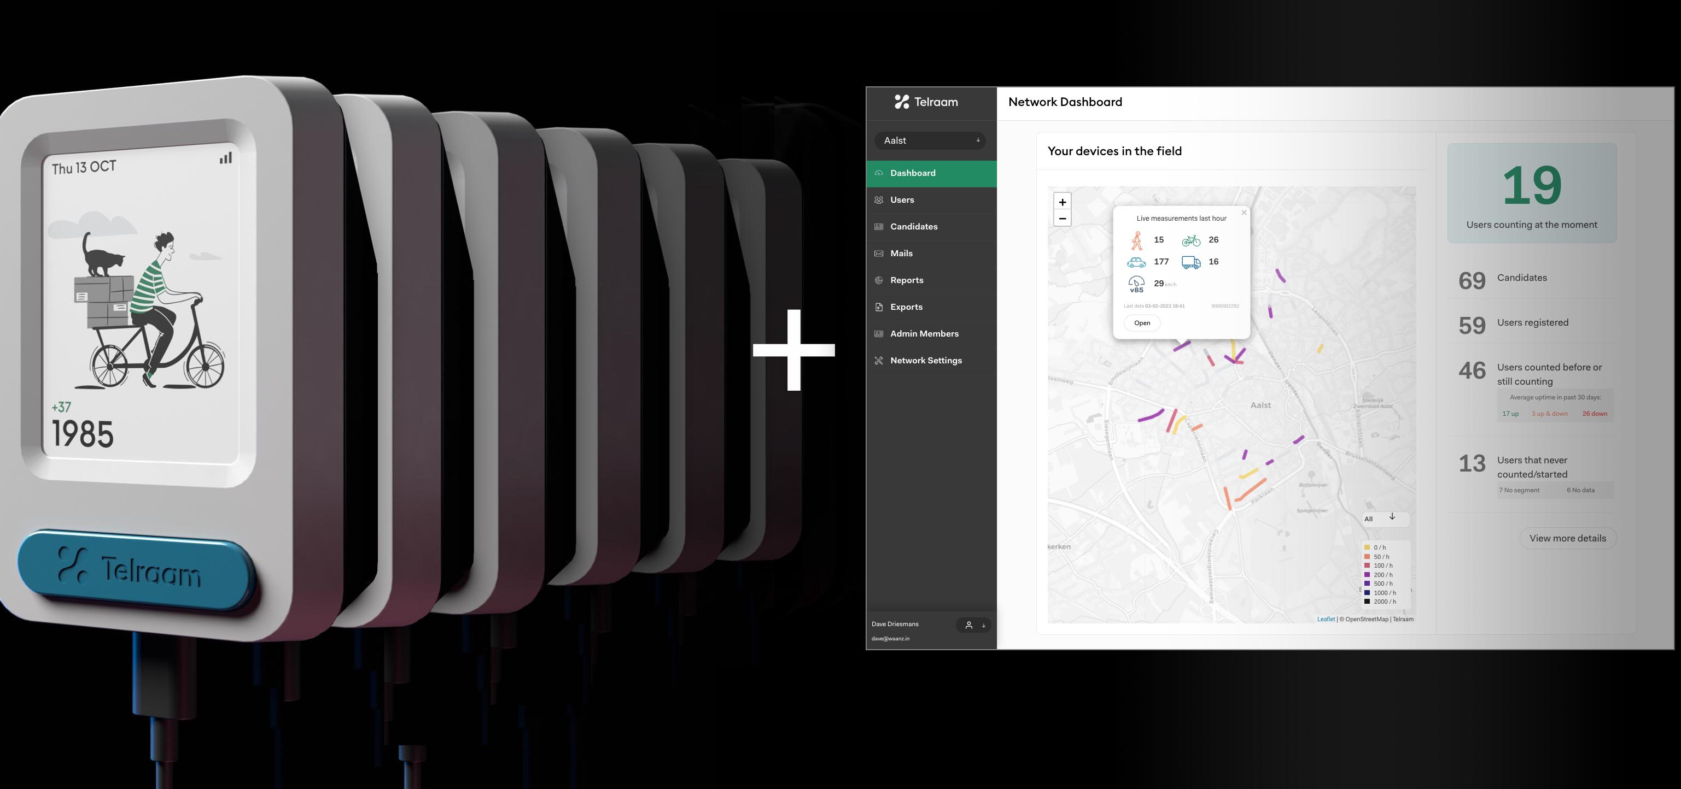Close the live measurements popup
Image resolution: width=1681 pixels, height=789 pixels.
[x=1244, y=213]
